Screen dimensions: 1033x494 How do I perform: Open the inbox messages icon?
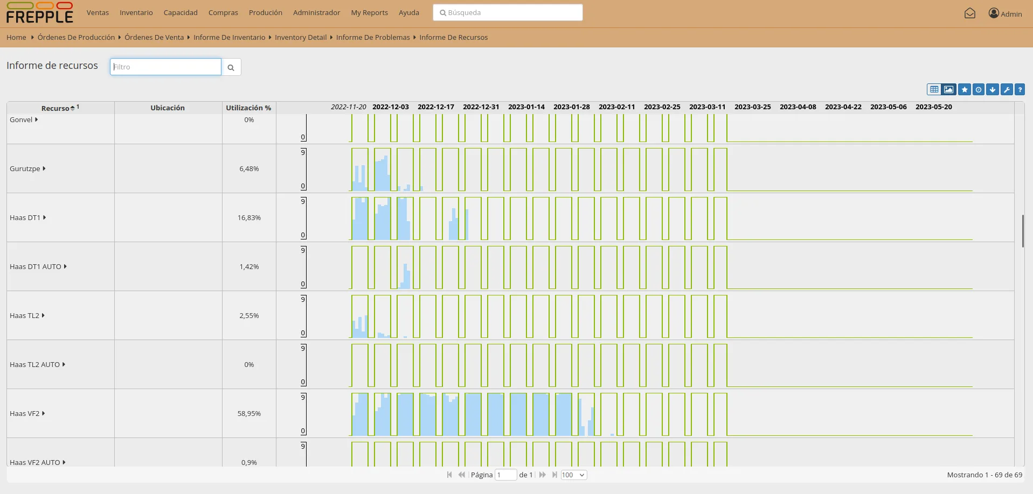pyautogui.click(x=970, y=13)
